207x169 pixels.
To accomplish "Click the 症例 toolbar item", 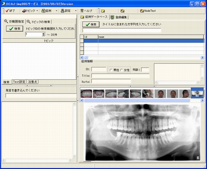I will (47, 11).
